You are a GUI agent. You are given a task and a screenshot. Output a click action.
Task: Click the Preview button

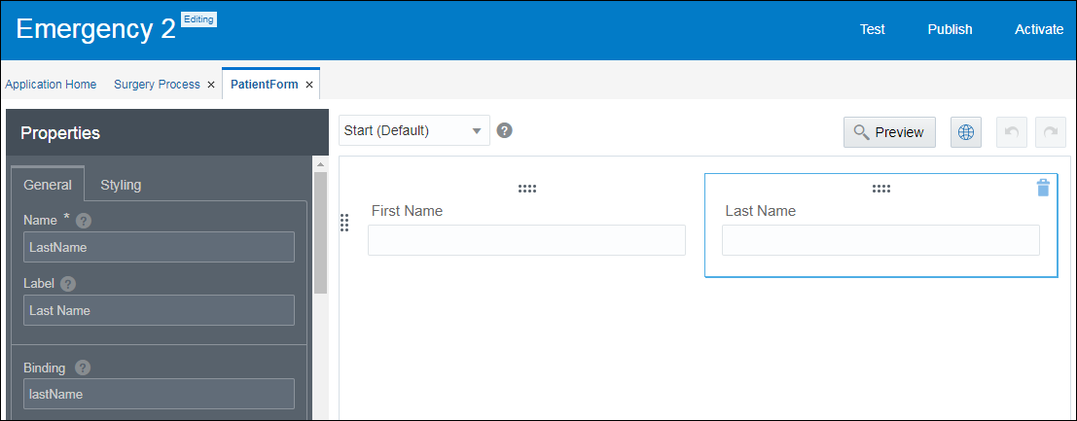pyautogui.click(x=889, y=132)
